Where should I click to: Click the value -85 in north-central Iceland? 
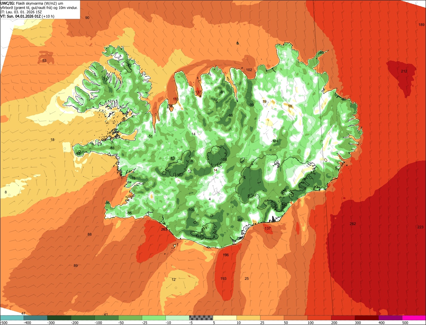click(x=230, y=115)
